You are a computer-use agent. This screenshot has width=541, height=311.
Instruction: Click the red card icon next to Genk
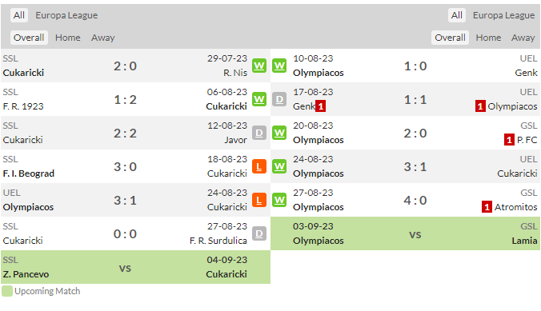click(x=321, y=106)
